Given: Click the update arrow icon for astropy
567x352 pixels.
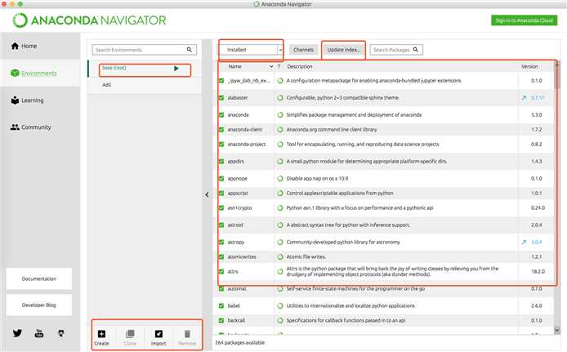Looking at the screenshot, I should (x=524, y=242).
